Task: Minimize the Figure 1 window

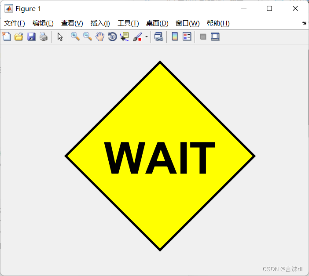Action: point(244,8)
